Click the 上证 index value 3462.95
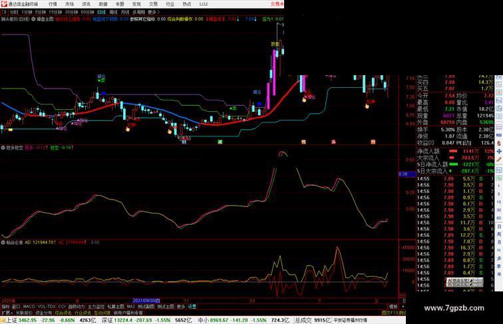Image resolution: width=503 pixels, height=324 pixels. click(27, 320)
